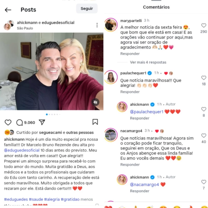Open the three-dot post options menu
The height and width of the screenshot is (208, 208).
97,25
